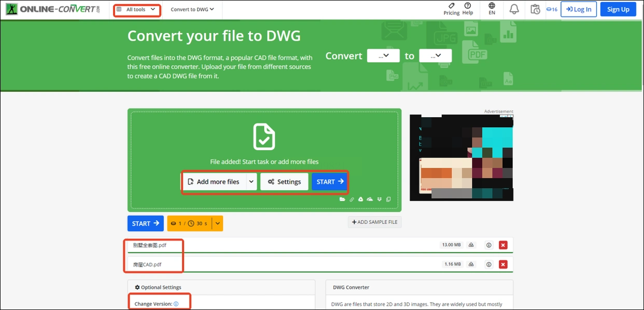Image resolution: width=644 pixels, height=310 pixels.
Task: Import from Google Drive icon
Action: coord(360,199)
